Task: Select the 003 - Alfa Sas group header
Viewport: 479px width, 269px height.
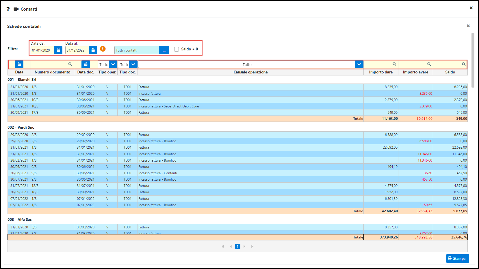Action: point(20,219)
